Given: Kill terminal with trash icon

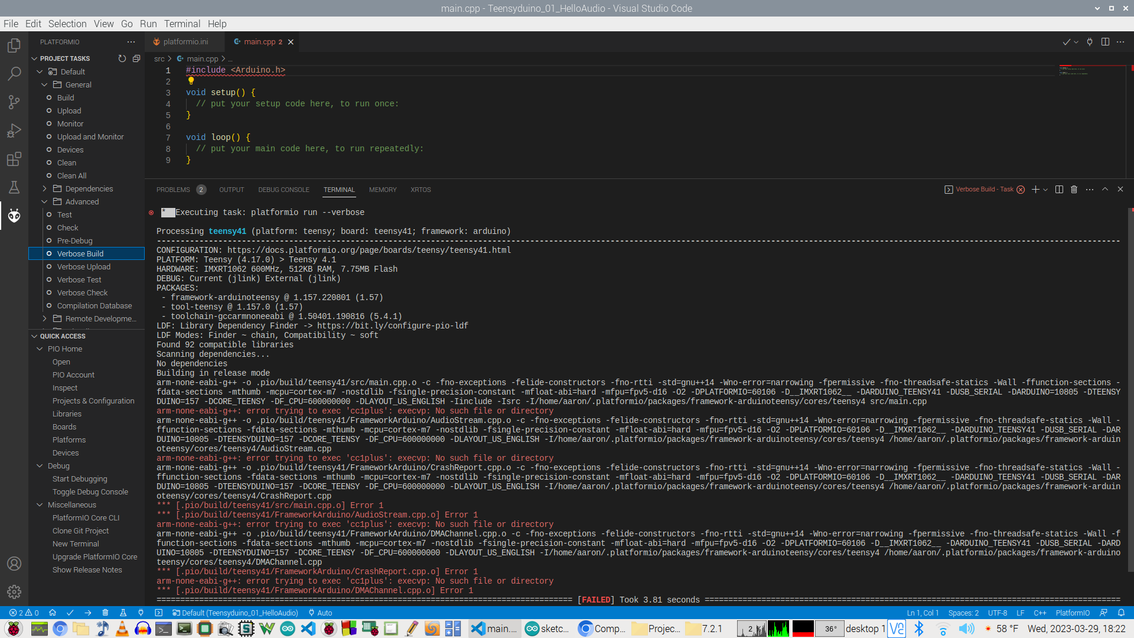Looking at the screenshot, I should (1074, 190).
